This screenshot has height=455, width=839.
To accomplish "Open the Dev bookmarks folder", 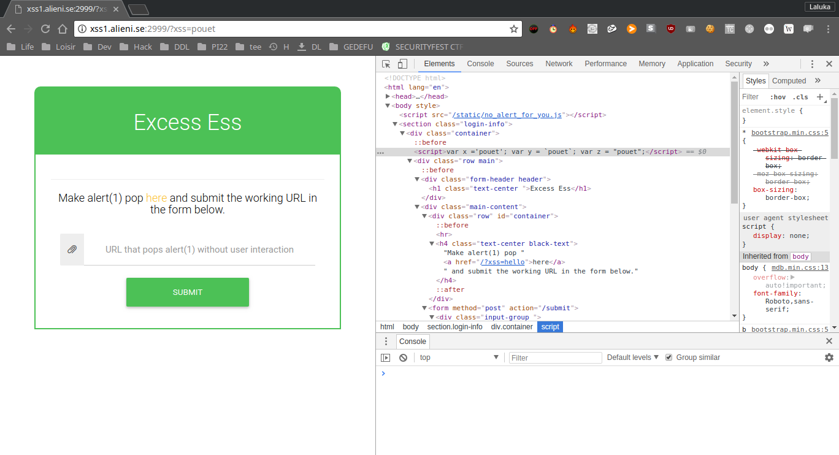I will [x=98, y=47].
